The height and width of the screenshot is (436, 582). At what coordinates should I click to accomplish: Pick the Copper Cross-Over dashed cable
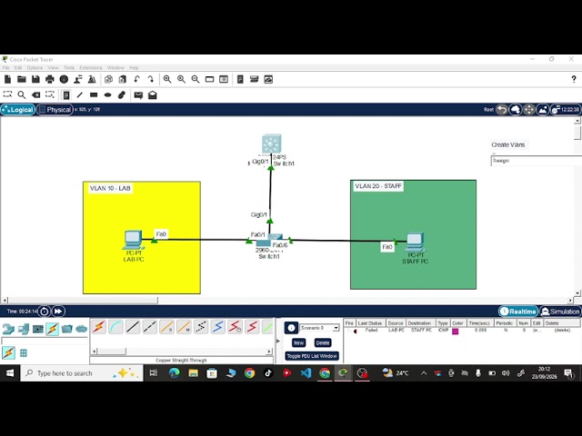(x=150, y=327)
